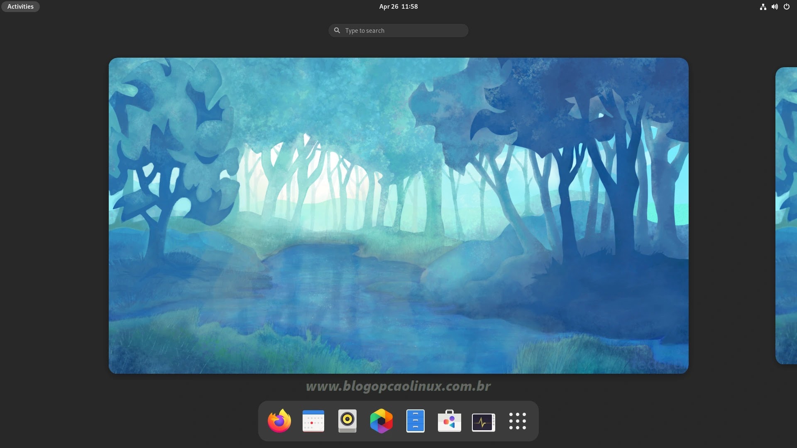797x448 pixels.
Task: Launch the colorful hexagon Photos app
Action: (381, 421)
